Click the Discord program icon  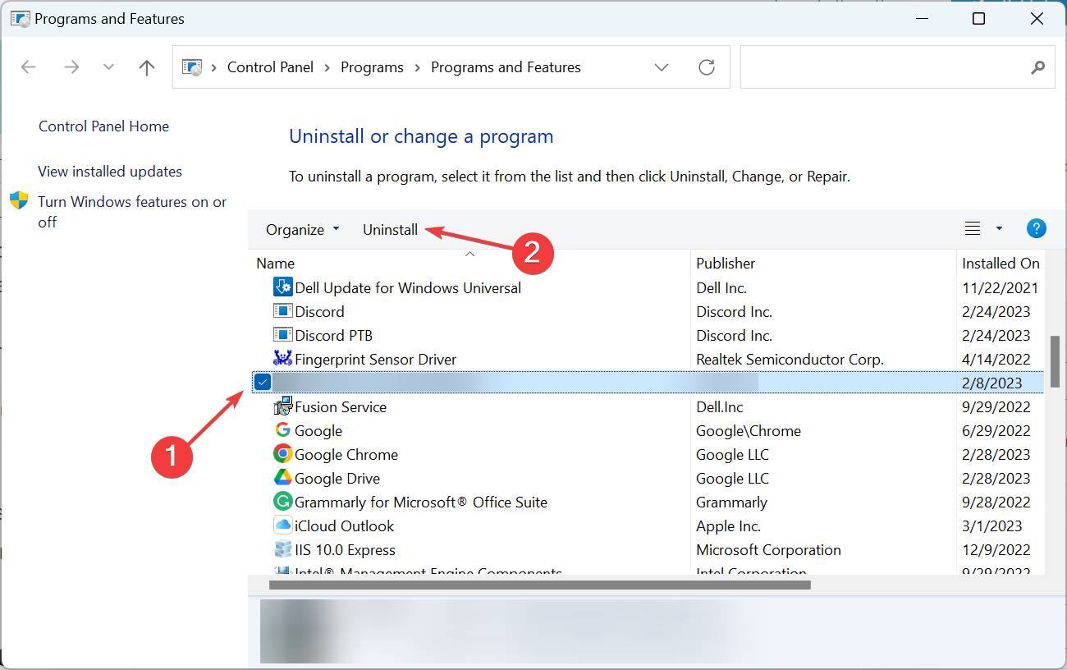tap(282, 311)
